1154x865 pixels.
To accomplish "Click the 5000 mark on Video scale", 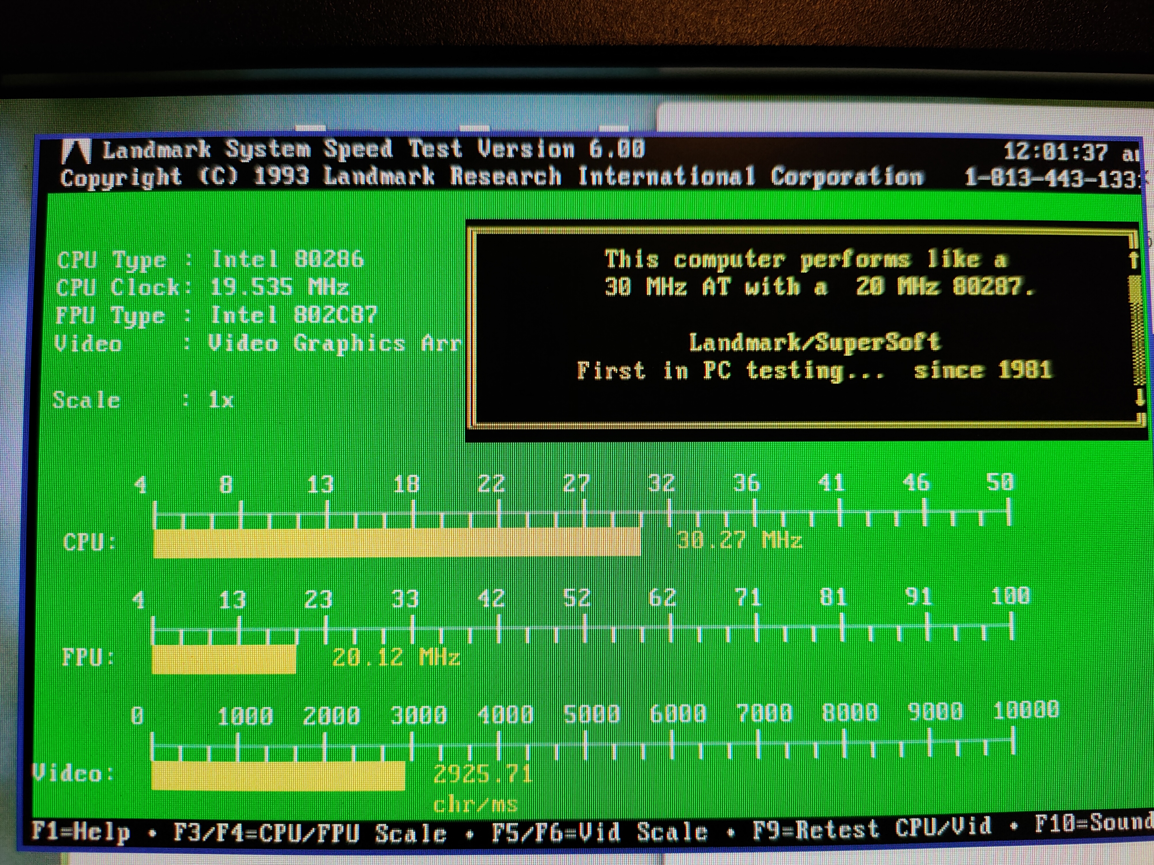I will pos(591,714).
